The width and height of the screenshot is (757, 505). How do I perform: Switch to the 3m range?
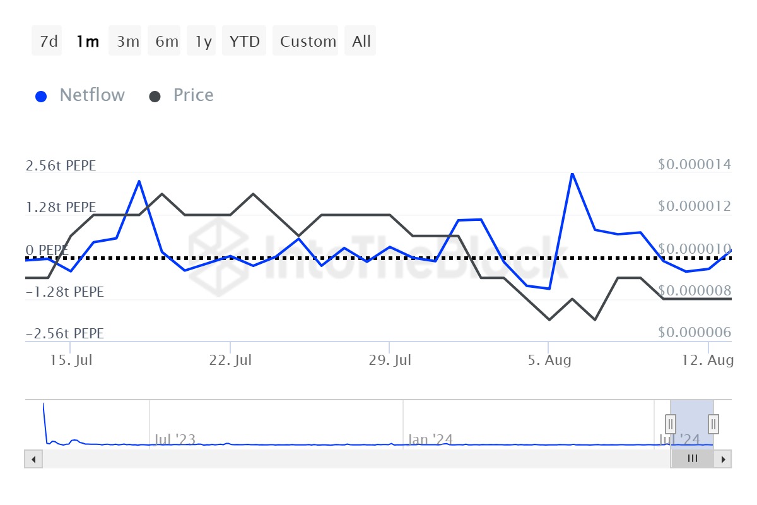point(127,42)
